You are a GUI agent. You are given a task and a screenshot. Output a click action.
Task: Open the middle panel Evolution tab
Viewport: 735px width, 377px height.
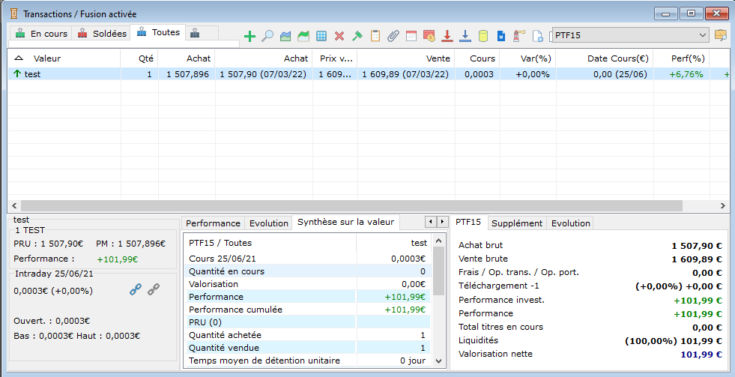[x=268, y=223]
